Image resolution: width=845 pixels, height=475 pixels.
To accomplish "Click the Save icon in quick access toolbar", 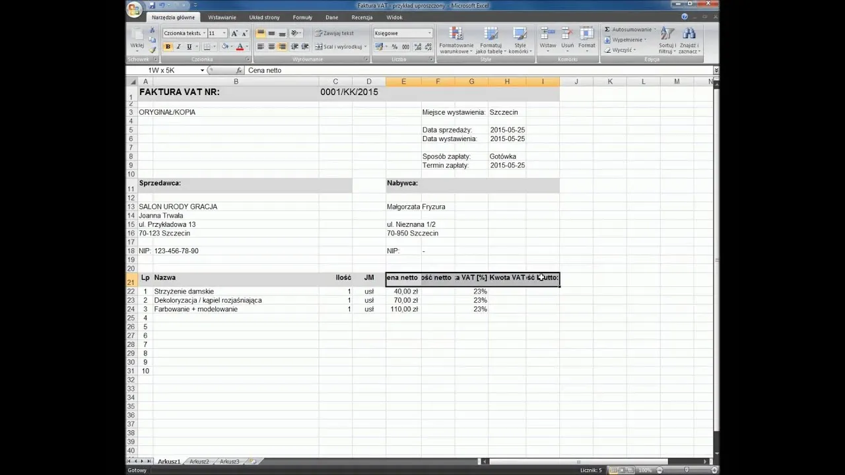I will (x=152, y=5).
